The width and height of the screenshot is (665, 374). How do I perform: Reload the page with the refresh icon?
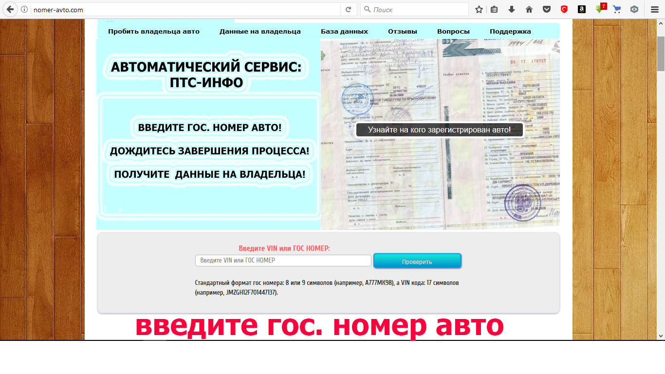348,9
